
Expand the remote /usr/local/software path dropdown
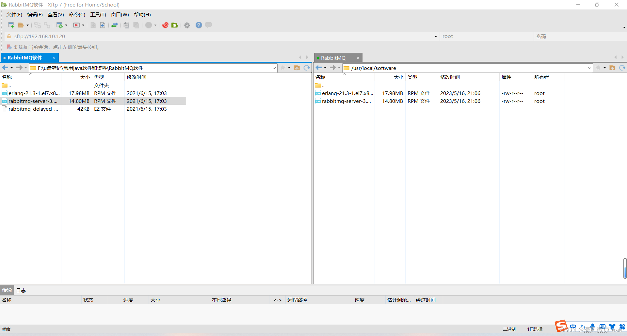[589, 68]
